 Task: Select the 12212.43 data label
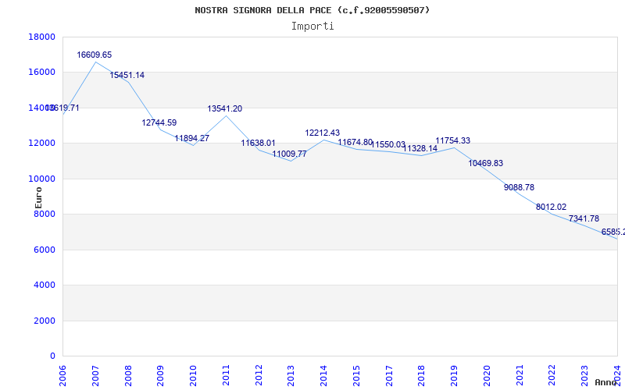(323, 133)
